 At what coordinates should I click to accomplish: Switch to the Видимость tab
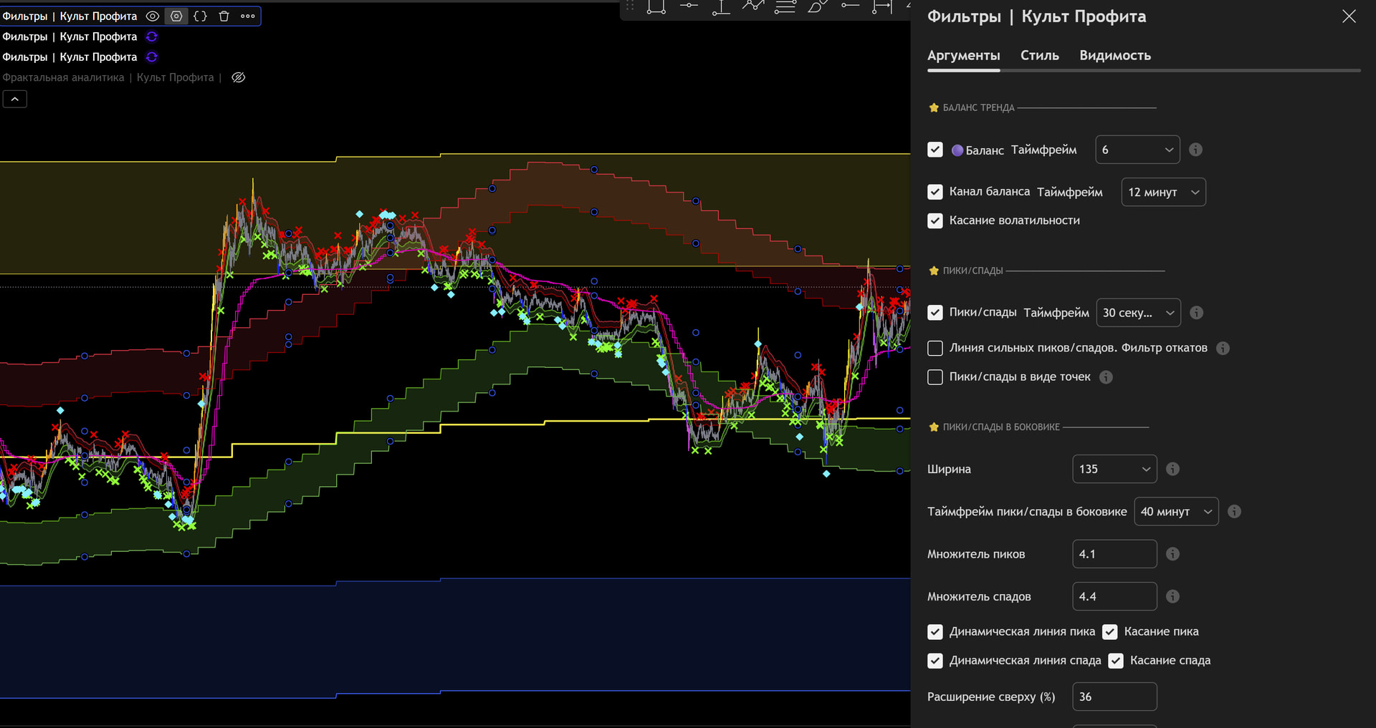[1114, 55]
